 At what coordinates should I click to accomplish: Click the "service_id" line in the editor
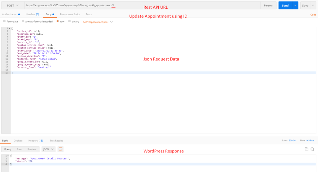tap(28, 43)
